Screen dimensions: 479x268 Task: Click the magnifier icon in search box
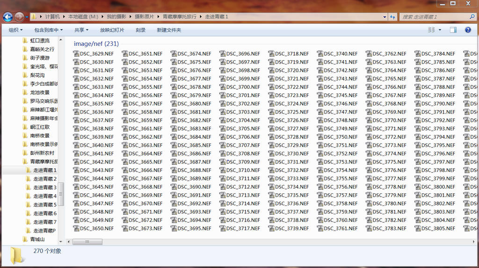472,17
